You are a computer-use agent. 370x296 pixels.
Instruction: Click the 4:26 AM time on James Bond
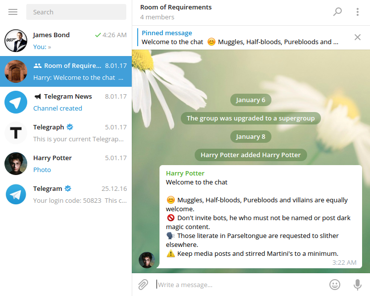pyautogui.click(x=114, y=35)
